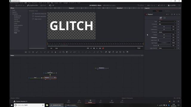Open Displace1 versions dropdown in Inspector
The width and height of the screenshot is (191, 107).
tap(167, 14)
